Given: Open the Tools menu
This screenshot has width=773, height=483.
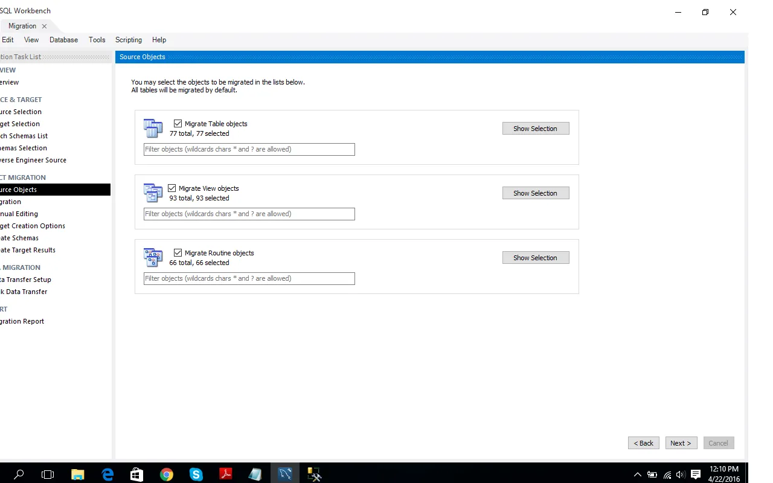Looking at the screenshot, I should [97, 40].
